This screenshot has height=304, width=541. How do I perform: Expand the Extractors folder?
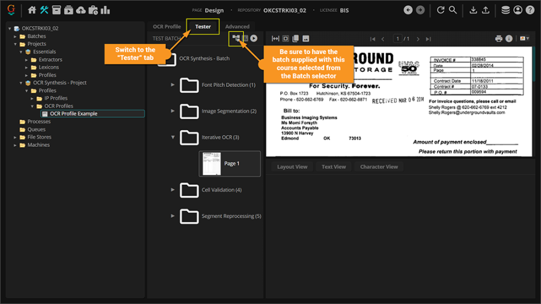point(26,59)
